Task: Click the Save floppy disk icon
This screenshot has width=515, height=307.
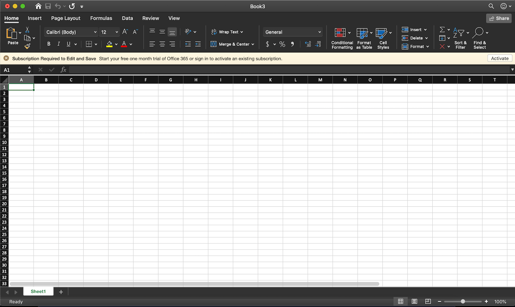Action: pos(48,6)
